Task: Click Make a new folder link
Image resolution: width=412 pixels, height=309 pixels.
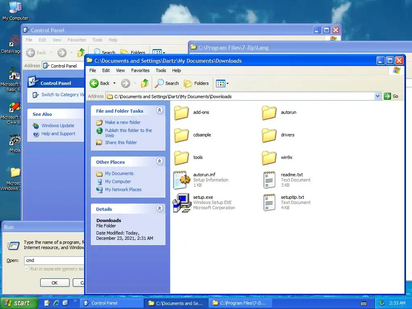Action: pos(123,122)
